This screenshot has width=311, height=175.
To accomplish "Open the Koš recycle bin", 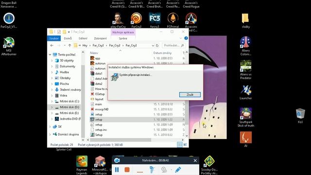I will point(300,116).
